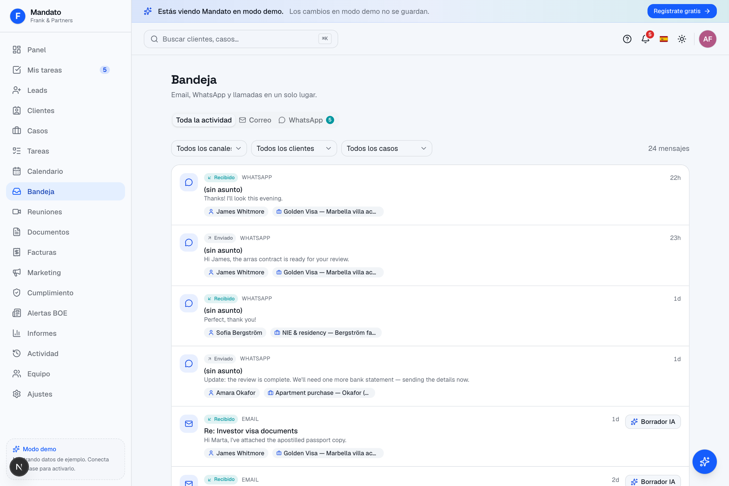Image resolution: width=729 pixels, height=486 pixels.
Task: Click the Calendario calendar icon
Action: point(17,171)
